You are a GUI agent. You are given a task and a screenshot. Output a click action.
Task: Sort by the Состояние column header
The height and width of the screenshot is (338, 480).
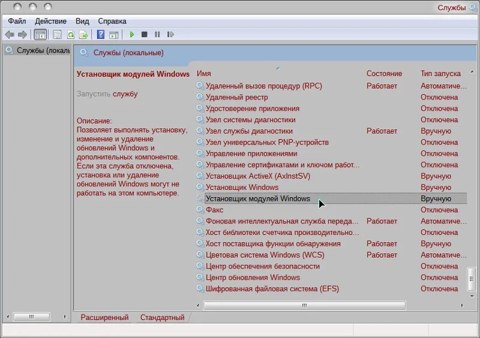pyautogui.click(x=384, y=74)
